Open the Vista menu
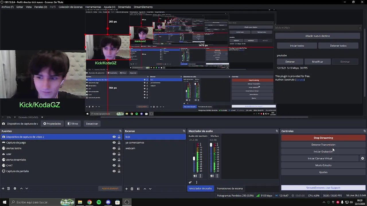The width and height of the screenshot is (367, 206). pos(29,7)
